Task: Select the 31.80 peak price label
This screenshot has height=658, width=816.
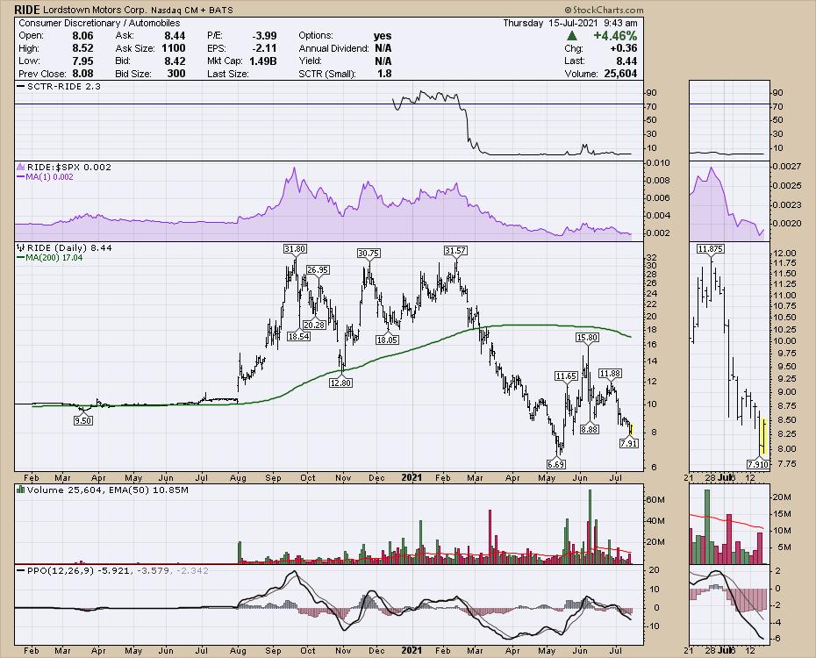Action: pyautogui.click(x=295, y=250)
